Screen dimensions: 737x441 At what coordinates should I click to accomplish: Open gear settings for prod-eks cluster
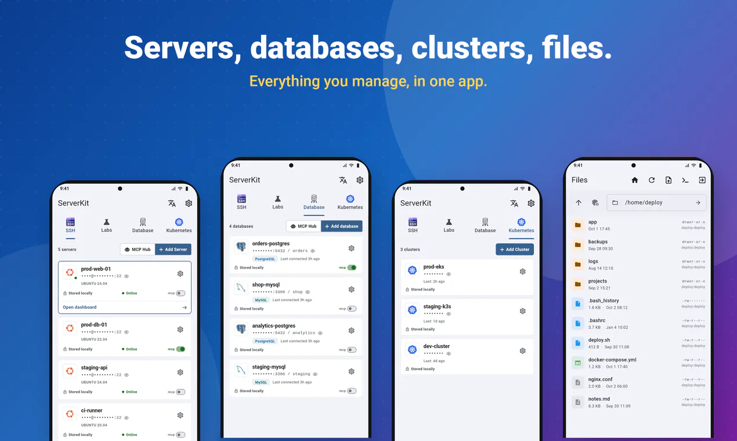click(523, 271)
